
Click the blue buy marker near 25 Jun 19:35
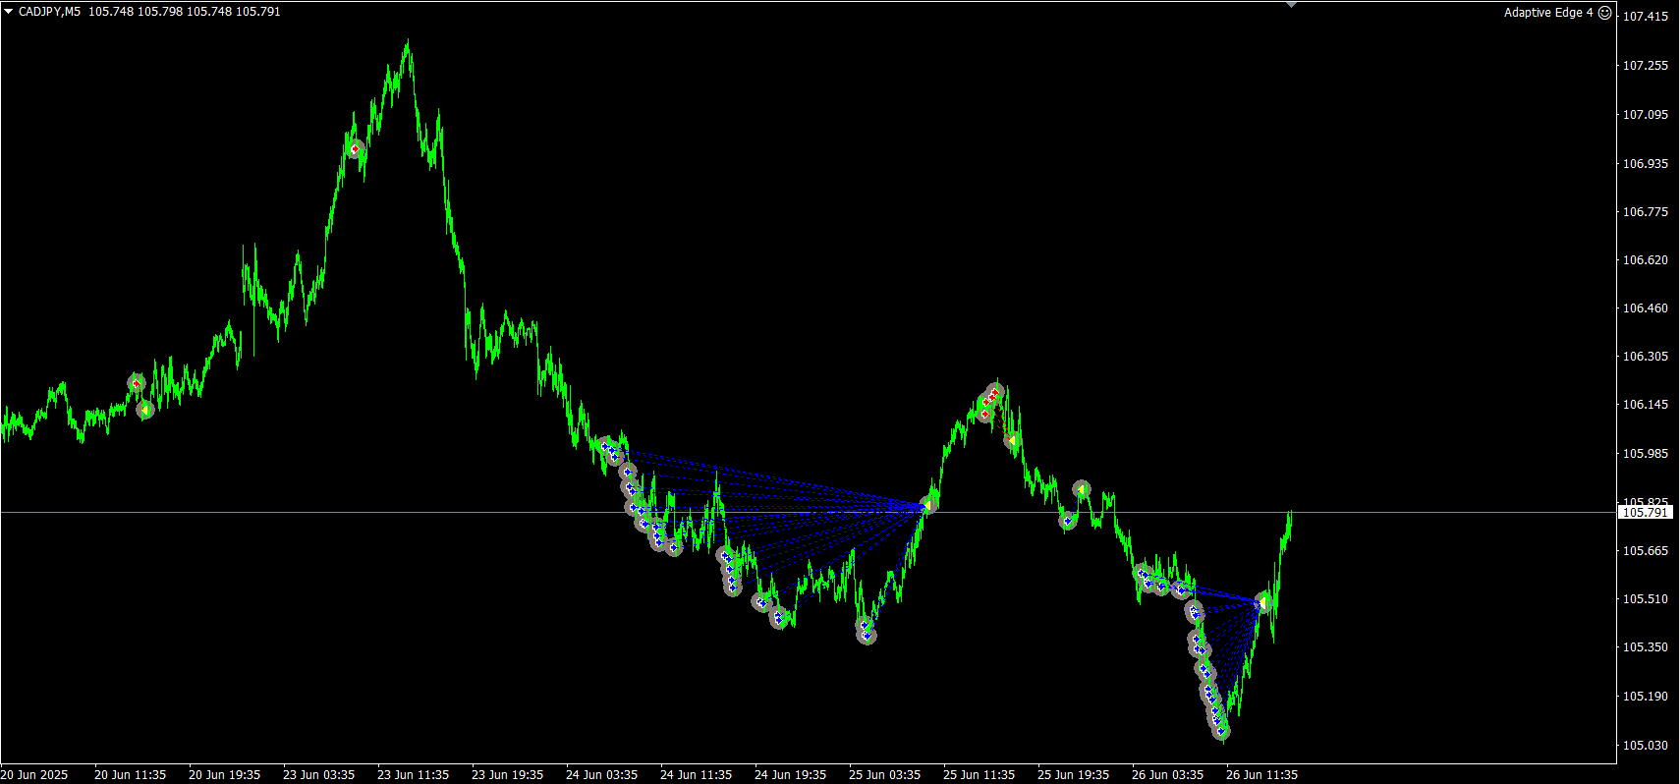pos(1068,521)
